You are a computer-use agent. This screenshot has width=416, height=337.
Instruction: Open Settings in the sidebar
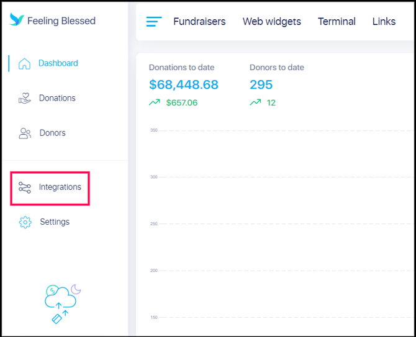click(55, 222)
